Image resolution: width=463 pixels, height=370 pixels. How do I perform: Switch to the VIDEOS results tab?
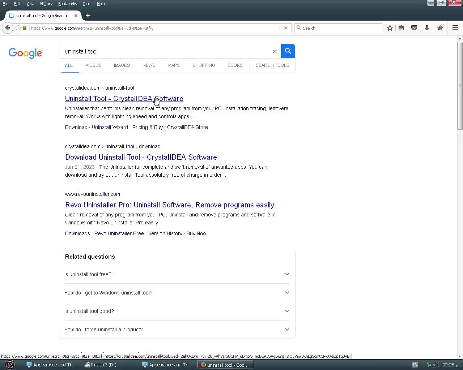click(x=93, y=65)
